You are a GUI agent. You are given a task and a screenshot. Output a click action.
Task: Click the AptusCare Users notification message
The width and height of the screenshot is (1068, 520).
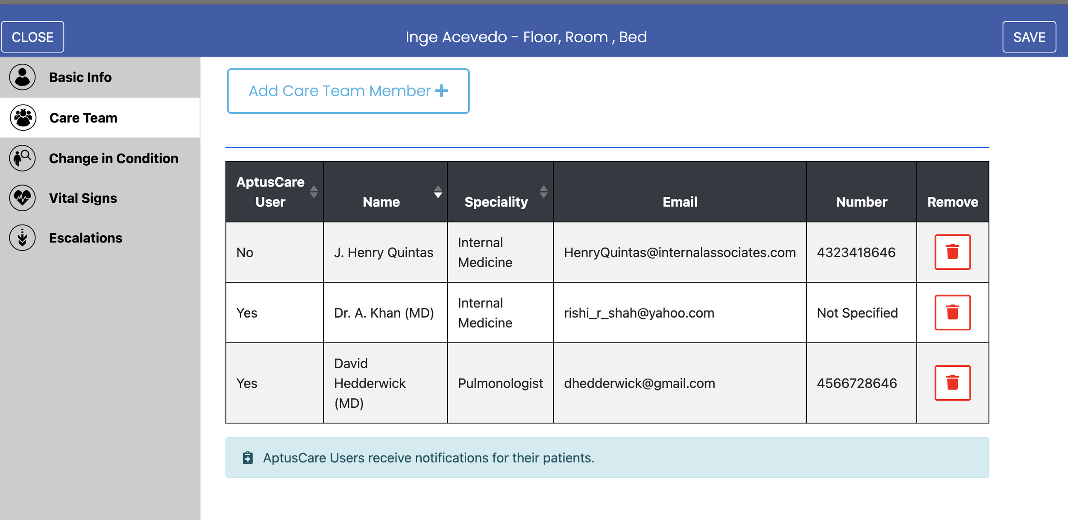coord(428,458)
